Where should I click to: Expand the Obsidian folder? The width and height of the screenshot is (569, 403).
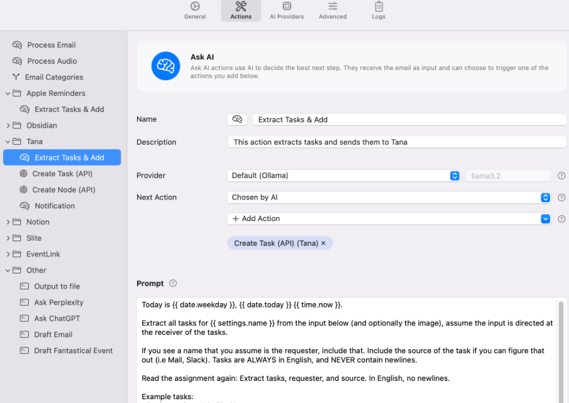[8, 125]
